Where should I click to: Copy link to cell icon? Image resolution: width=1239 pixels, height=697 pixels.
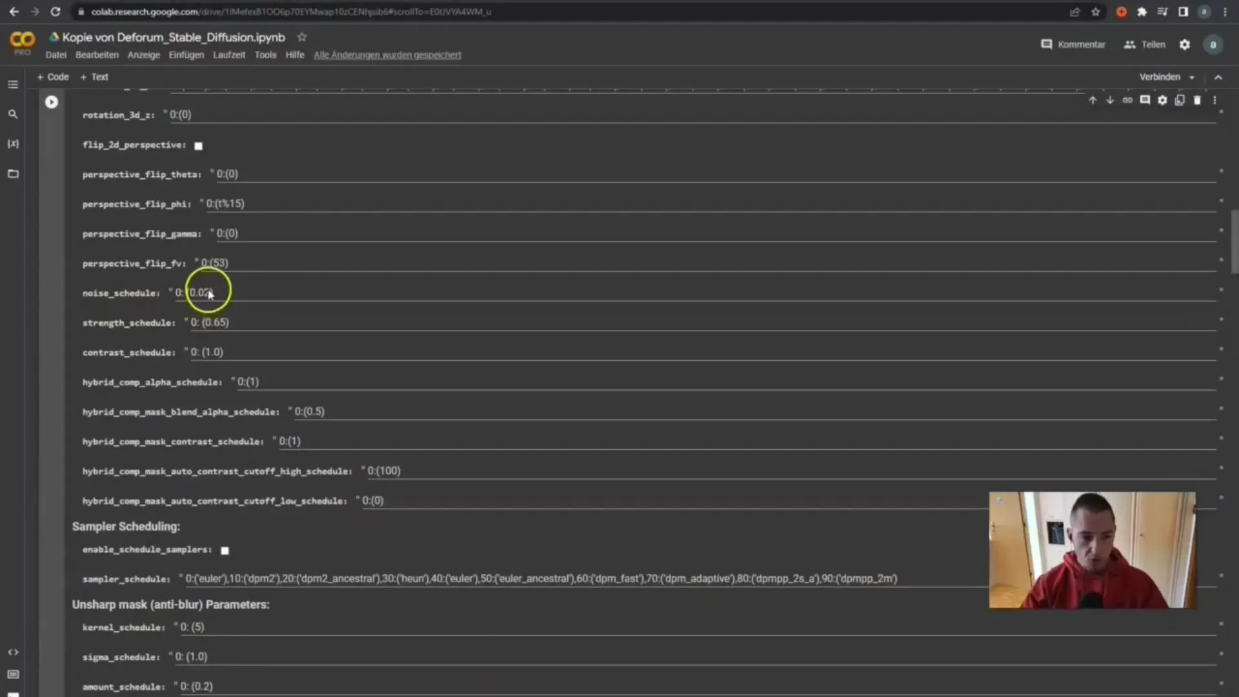tap(1127, 100)
